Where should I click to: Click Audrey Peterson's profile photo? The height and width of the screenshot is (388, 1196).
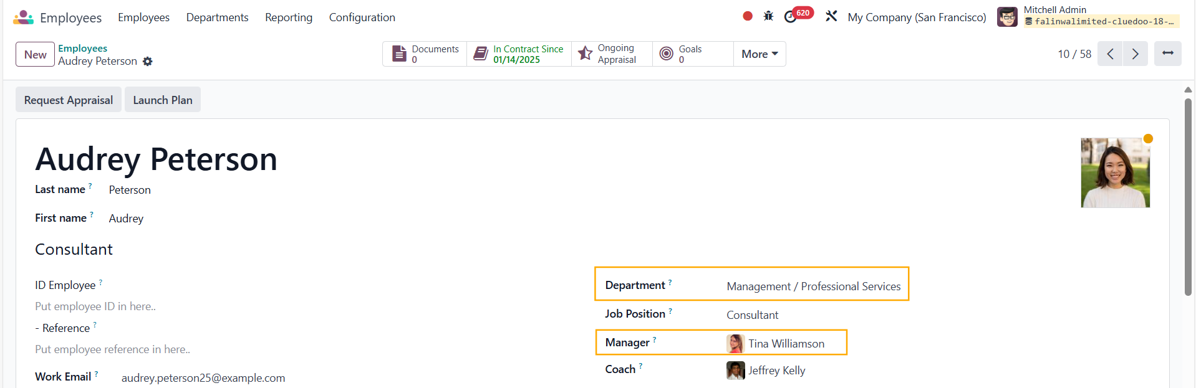click(1115, 173)
